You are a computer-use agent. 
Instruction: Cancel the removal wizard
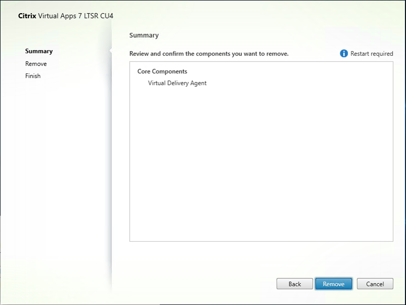(x=375, y=284)
